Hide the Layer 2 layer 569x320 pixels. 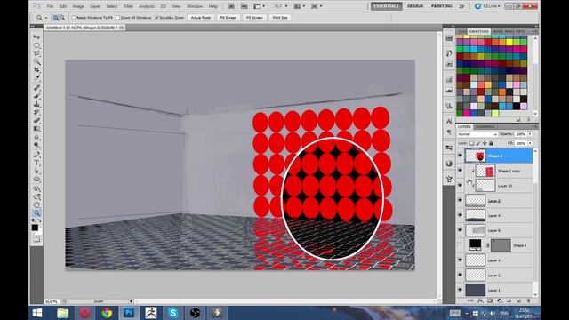pos(461,275)
